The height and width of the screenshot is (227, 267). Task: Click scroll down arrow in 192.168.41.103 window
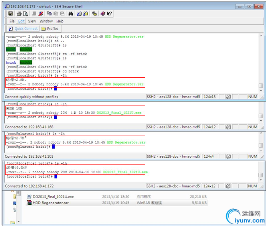(261, 150)
